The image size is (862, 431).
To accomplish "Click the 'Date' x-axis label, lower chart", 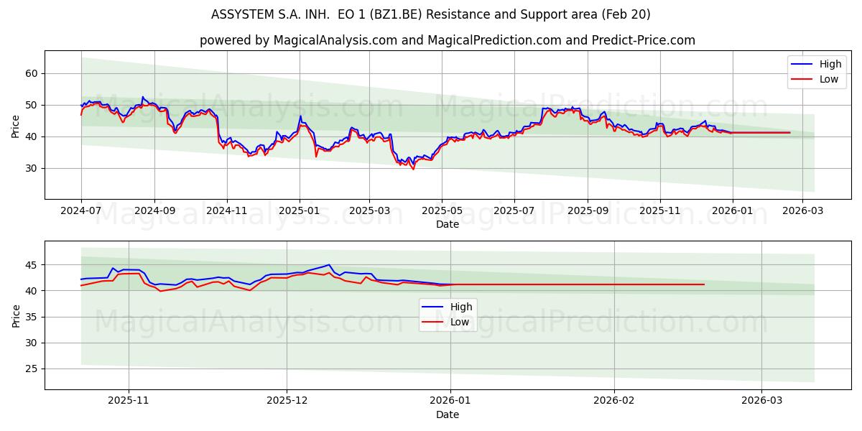I will coord(448,414).
